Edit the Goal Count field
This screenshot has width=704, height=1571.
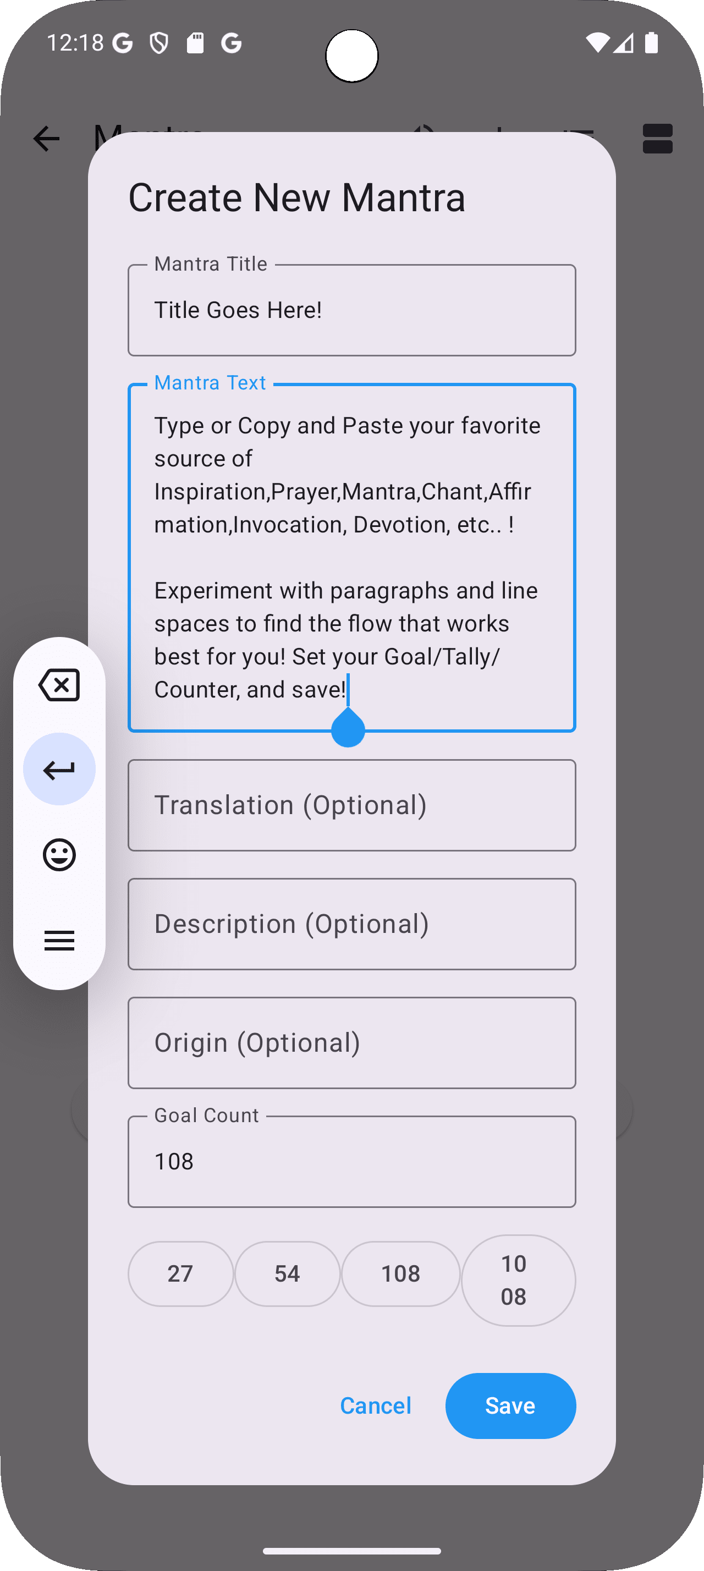351,1161
